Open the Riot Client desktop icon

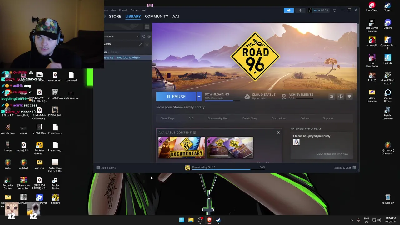(372, 7)
